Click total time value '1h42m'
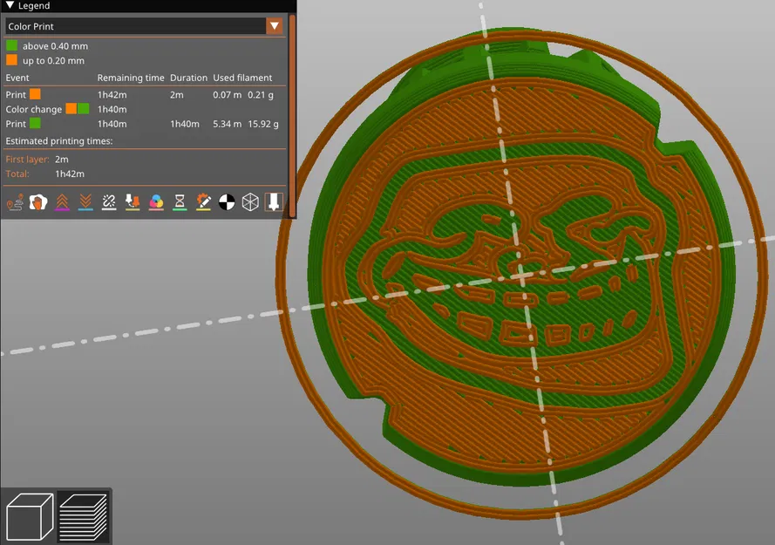This screenshot has height=545, width=775. tap(70, 174)
